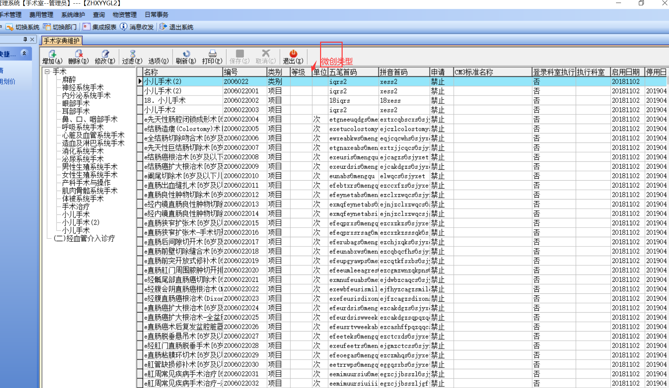The height and width of the screenshot is (388, 669).
Task: Collapse the 快捷 panel chevron
Action: [x=24, y=53]
